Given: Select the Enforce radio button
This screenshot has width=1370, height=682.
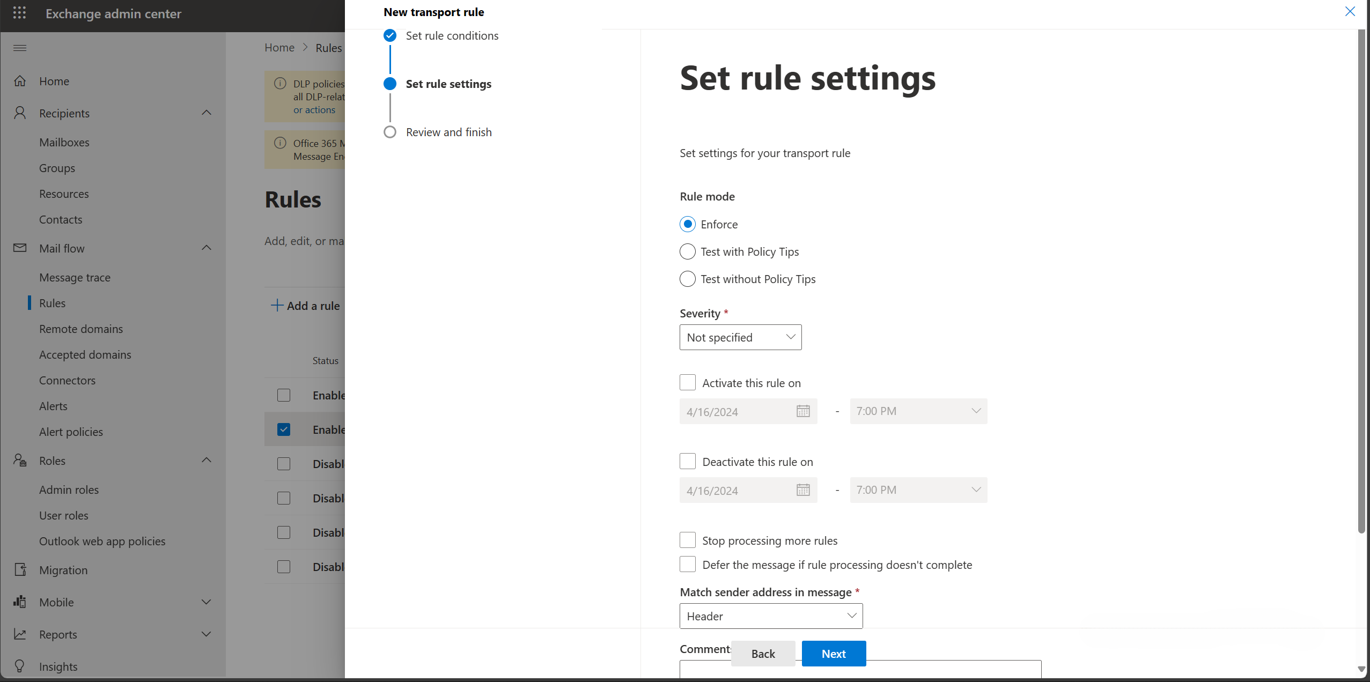Looking at the screenshot, I should click(x=688, y=224).
